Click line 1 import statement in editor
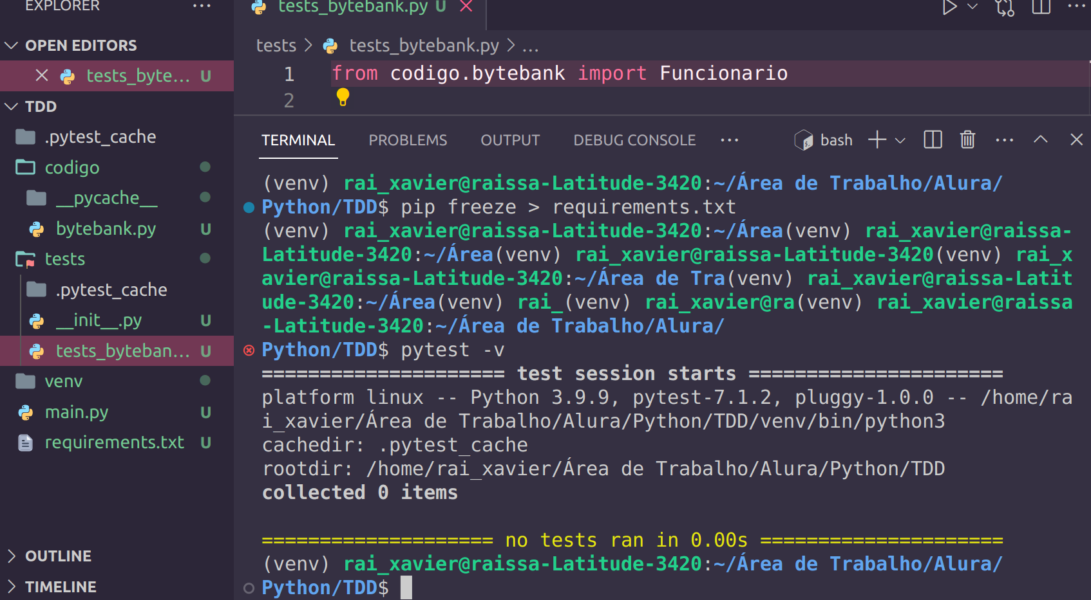This screenshot has width=1091, height=600. tap(560, 73)
